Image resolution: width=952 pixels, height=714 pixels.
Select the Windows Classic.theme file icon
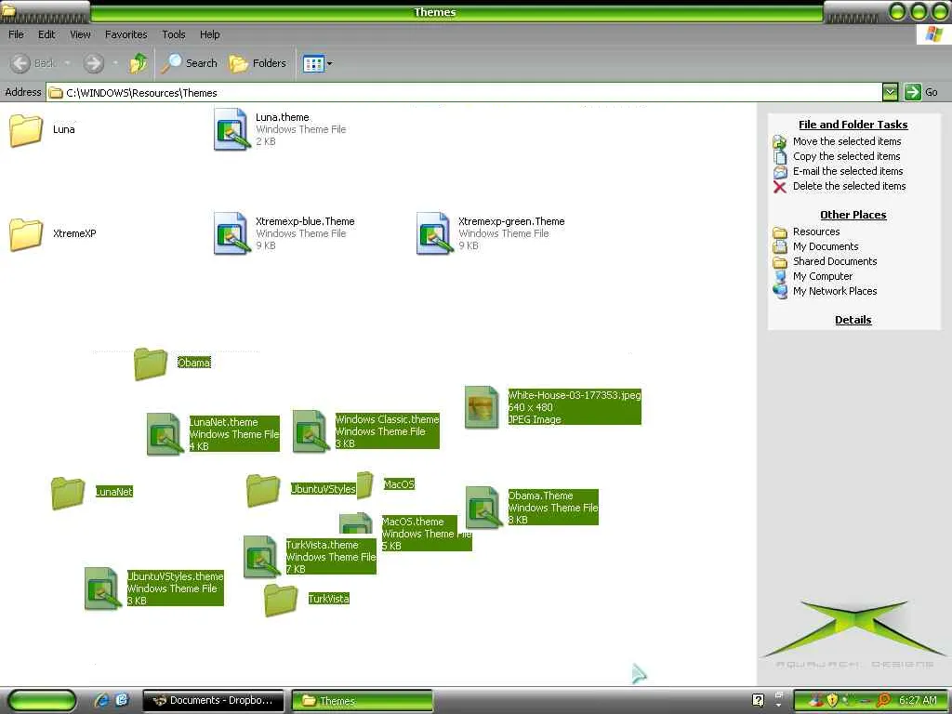point(311,431)
